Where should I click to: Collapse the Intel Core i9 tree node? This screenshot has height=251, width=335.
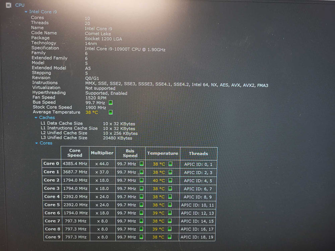pyautogui.click(x=26, y=12)
